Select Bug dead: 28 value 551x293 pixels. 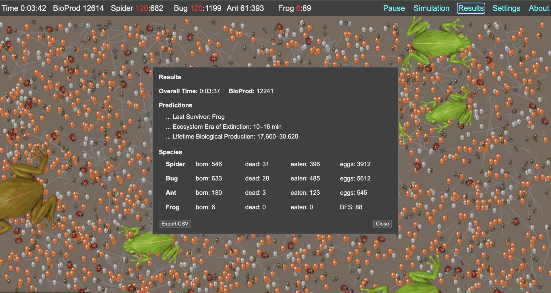pyautogui.click(x=257, y=179)
